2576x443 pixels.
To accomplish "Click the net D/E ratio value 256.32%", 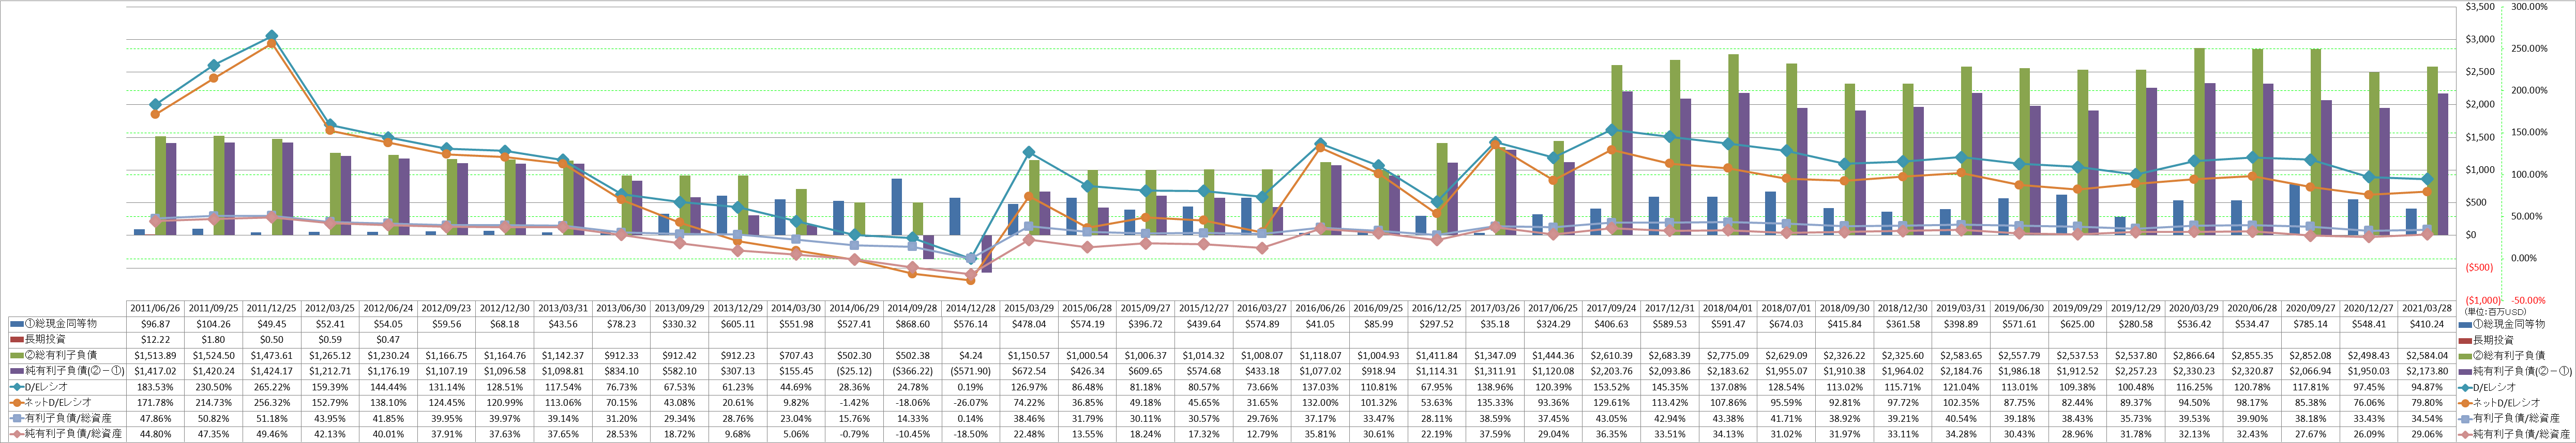I will coord(272,402).
